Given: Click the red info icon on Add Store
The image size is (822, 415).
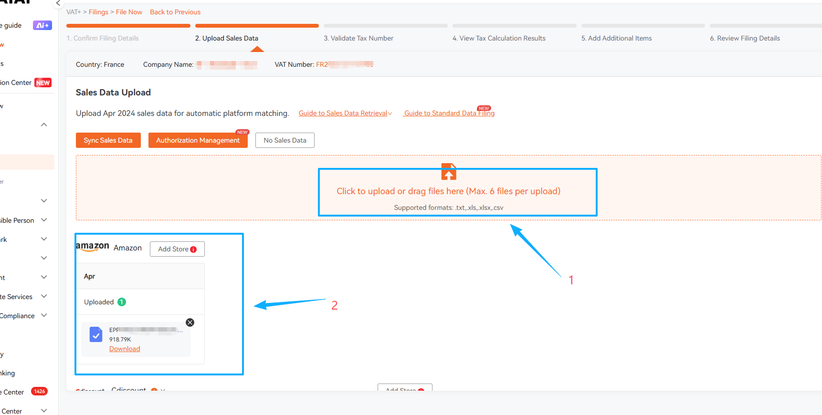Looking at the screenshot, I should pos(193,249).
